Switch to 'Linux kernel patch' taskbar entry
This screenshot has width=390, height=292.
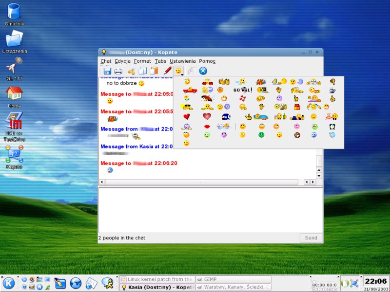click(157, 279)
